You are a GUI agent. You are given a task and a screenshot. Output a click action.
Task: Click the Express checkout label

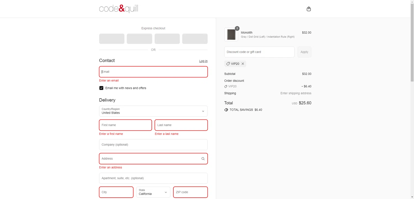[x=153, y=28]
